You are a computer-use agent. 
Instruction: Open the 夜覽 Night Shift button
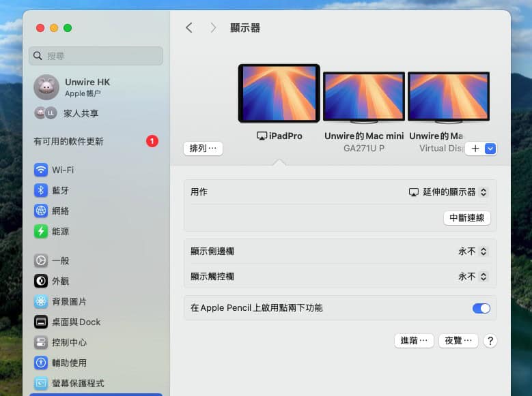pyautogui.click(x=458, y=340)
